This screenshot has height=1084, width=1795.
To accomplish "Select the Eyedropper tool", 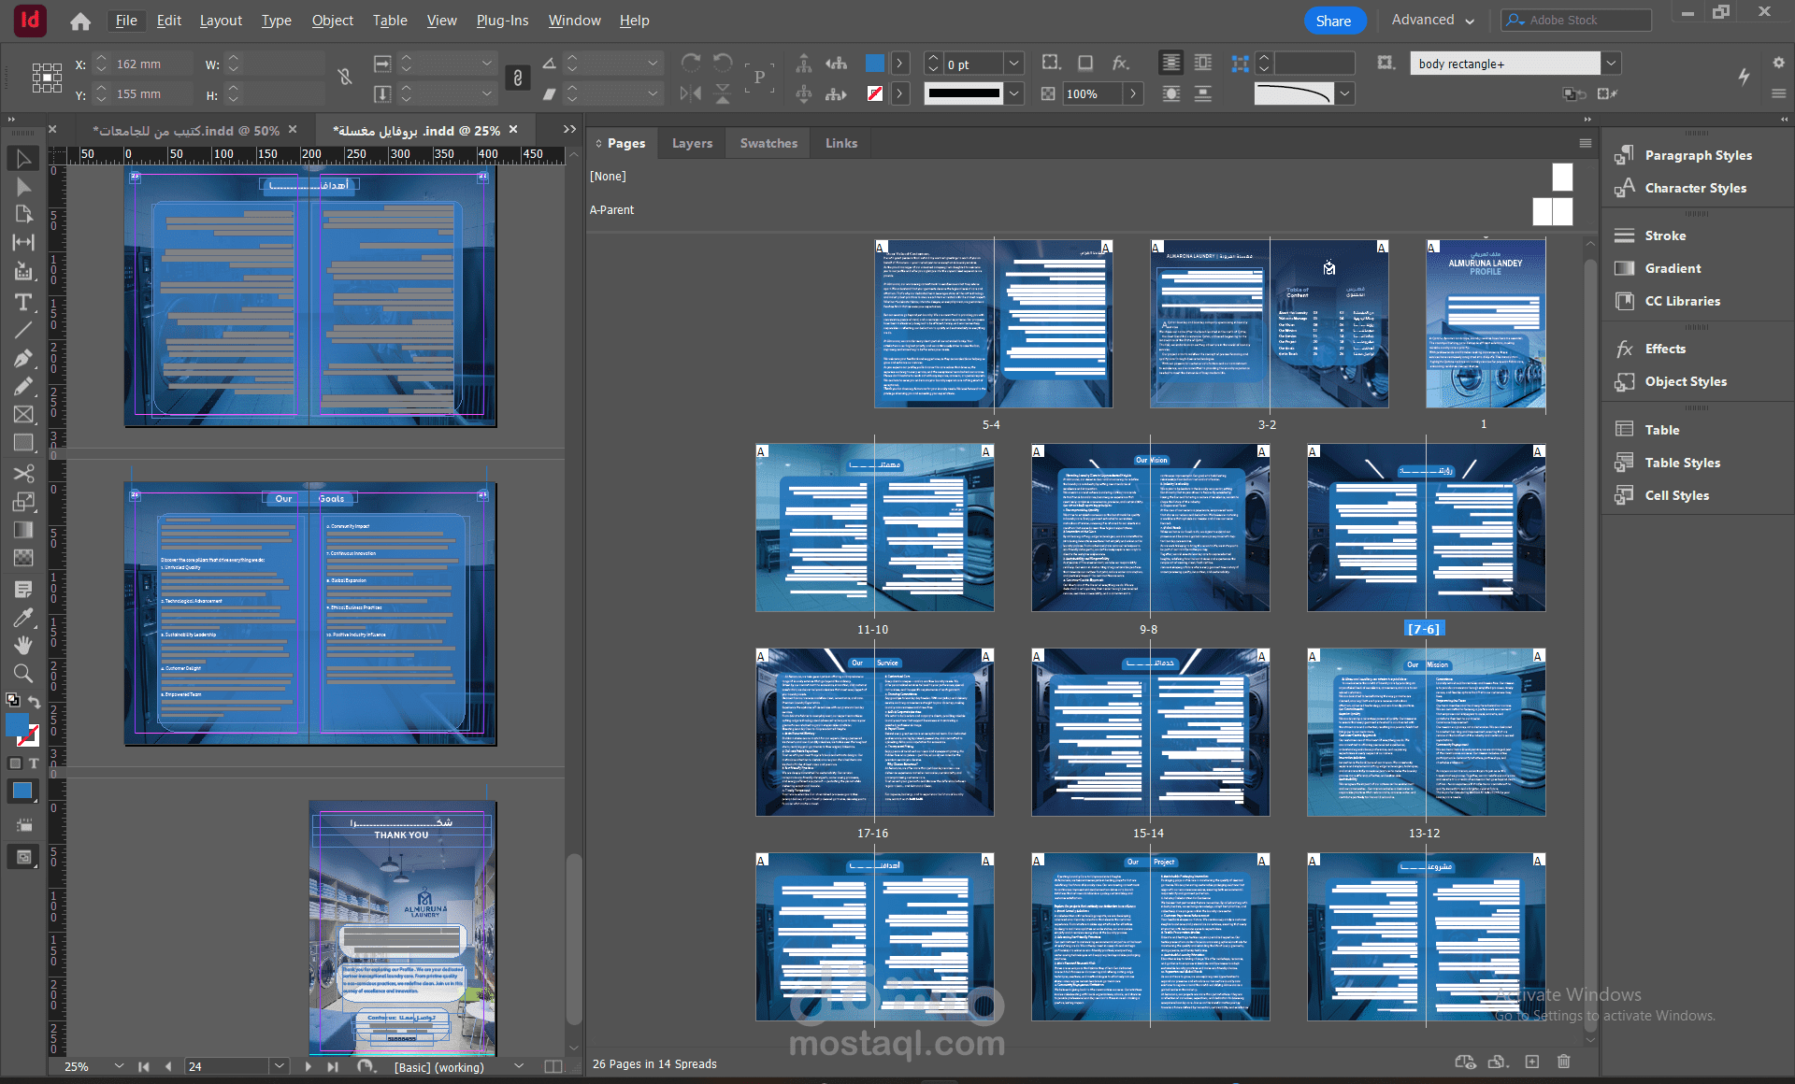I will tap(23, 618).
